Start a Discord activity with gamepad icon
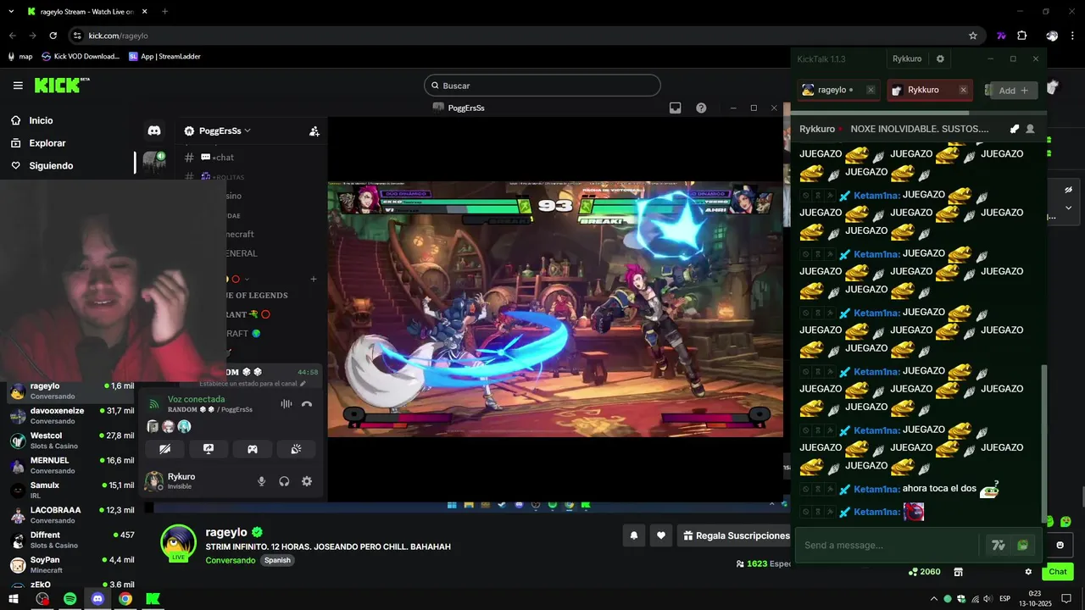This screenshot has height=610, width=1085. (x=253, y=449)
